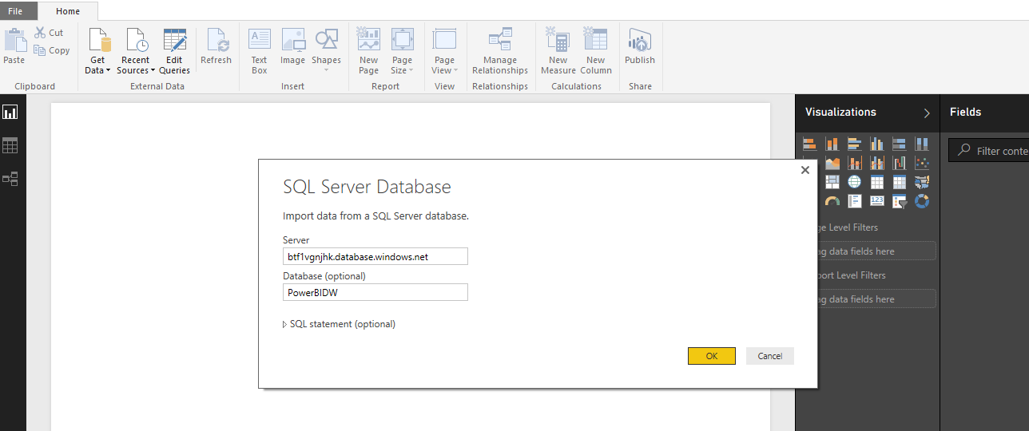
Task: Switch to Report view in sidebar
Action: (x=10, y=112)
